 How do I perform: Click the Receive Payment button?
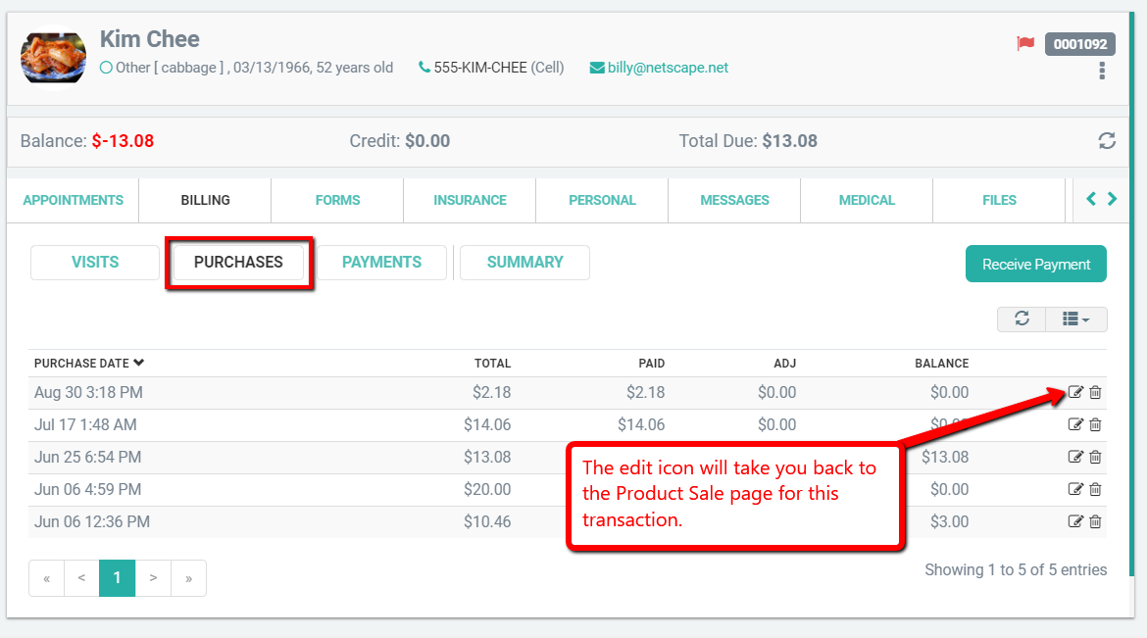[x=1036, y=265]
